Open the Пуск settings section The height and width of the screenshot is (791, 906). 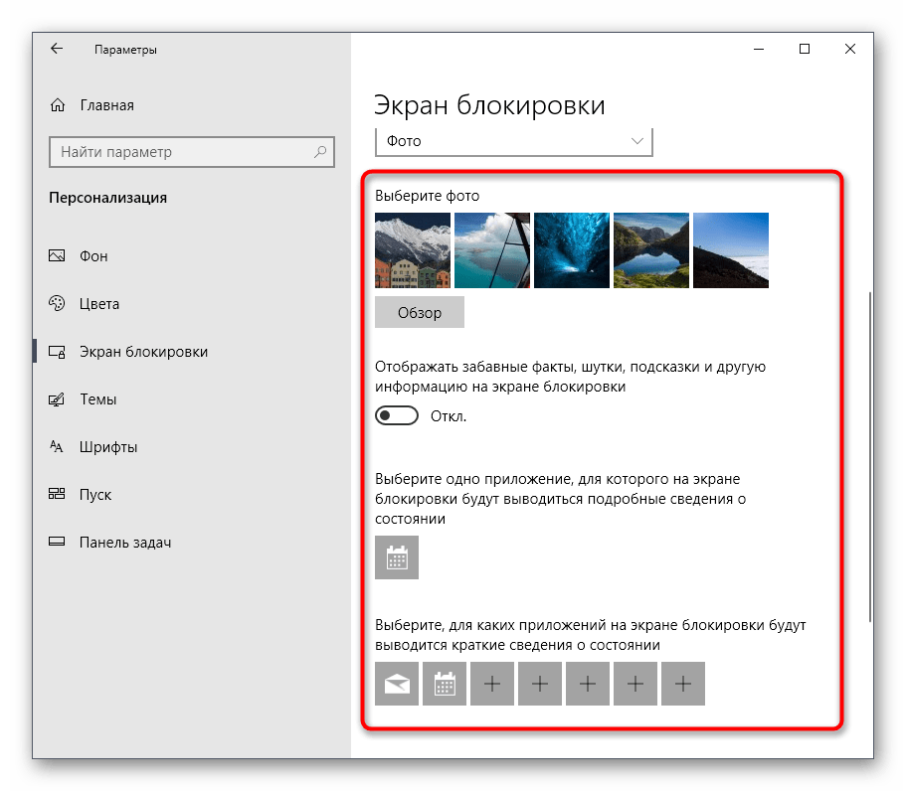click(95, 495)
